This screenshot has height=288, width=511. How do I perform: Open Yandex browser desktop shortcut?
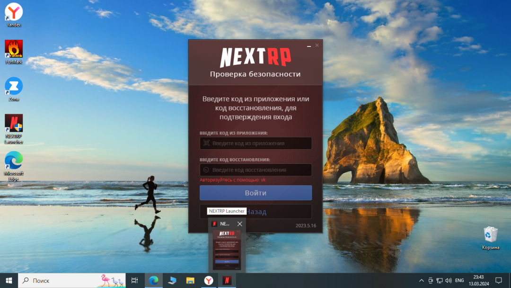(13, 15)
